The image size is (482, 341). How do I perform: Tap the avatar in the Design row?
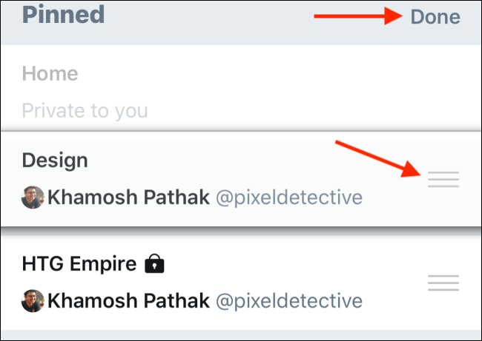(x=33, y=197)
